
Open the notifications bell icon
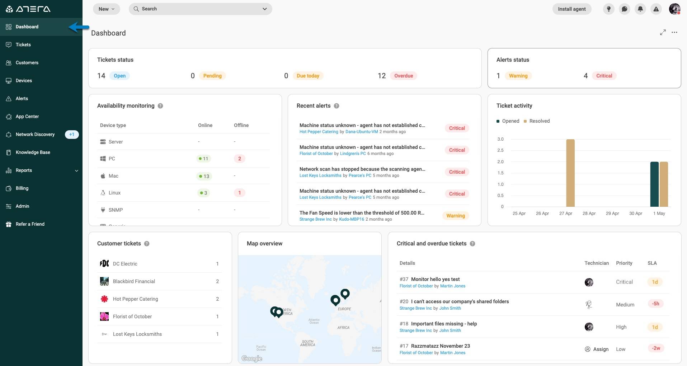(x=640, y=9)
